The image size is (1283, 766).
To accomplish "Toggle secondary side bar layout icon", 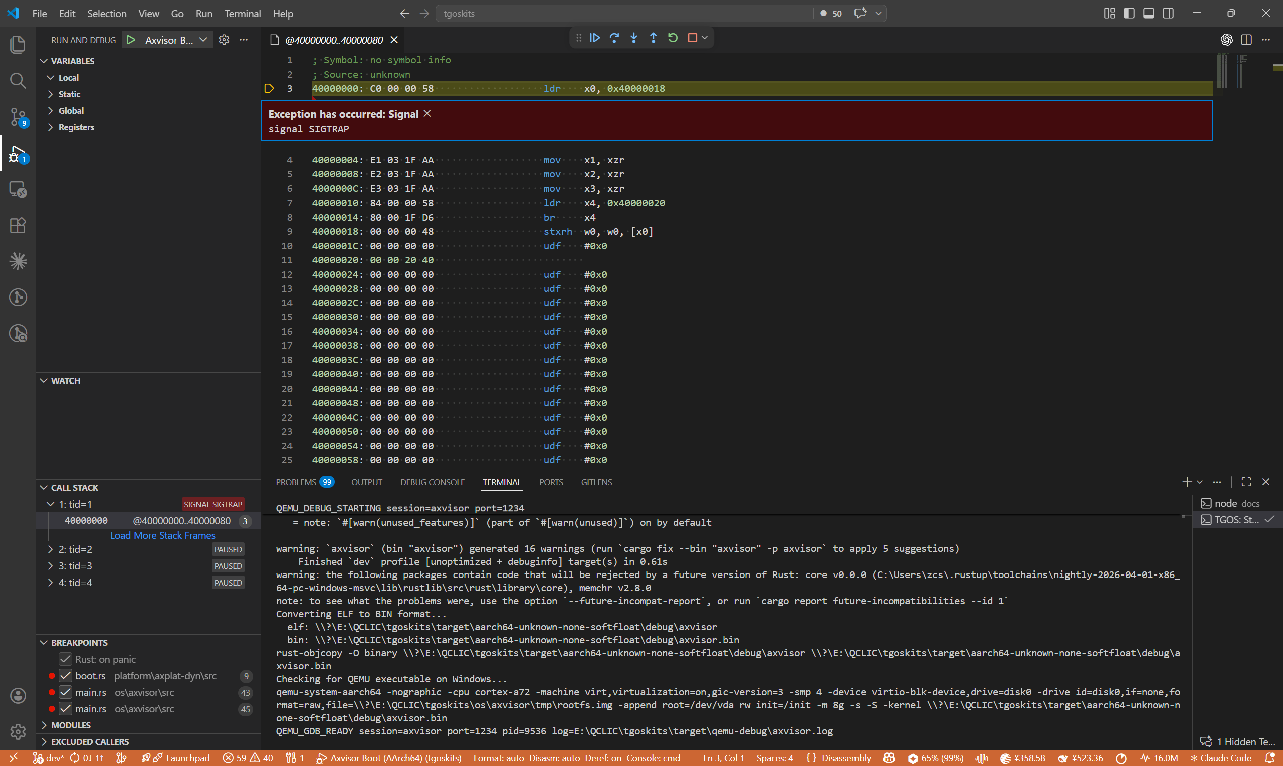I will click(1168, 14).
